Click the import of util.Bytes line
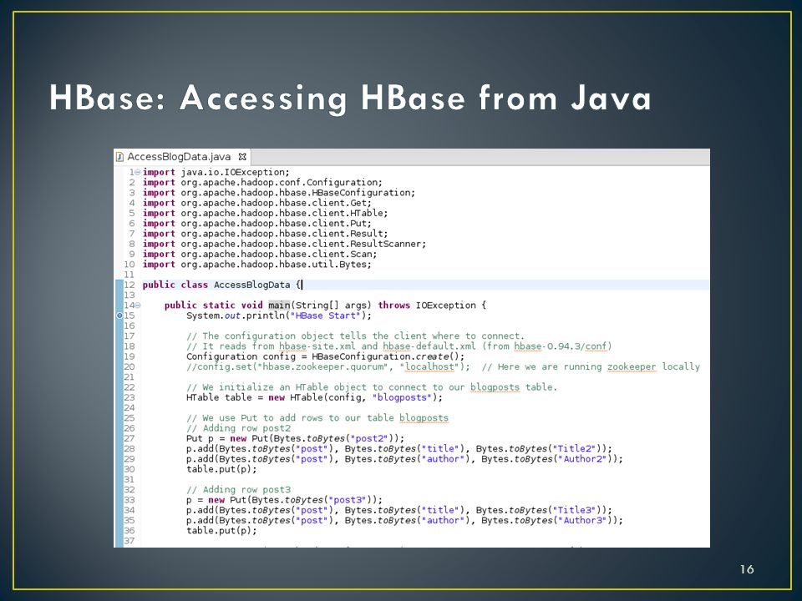This screenshot has height=601, width=802. click(256, 265)
